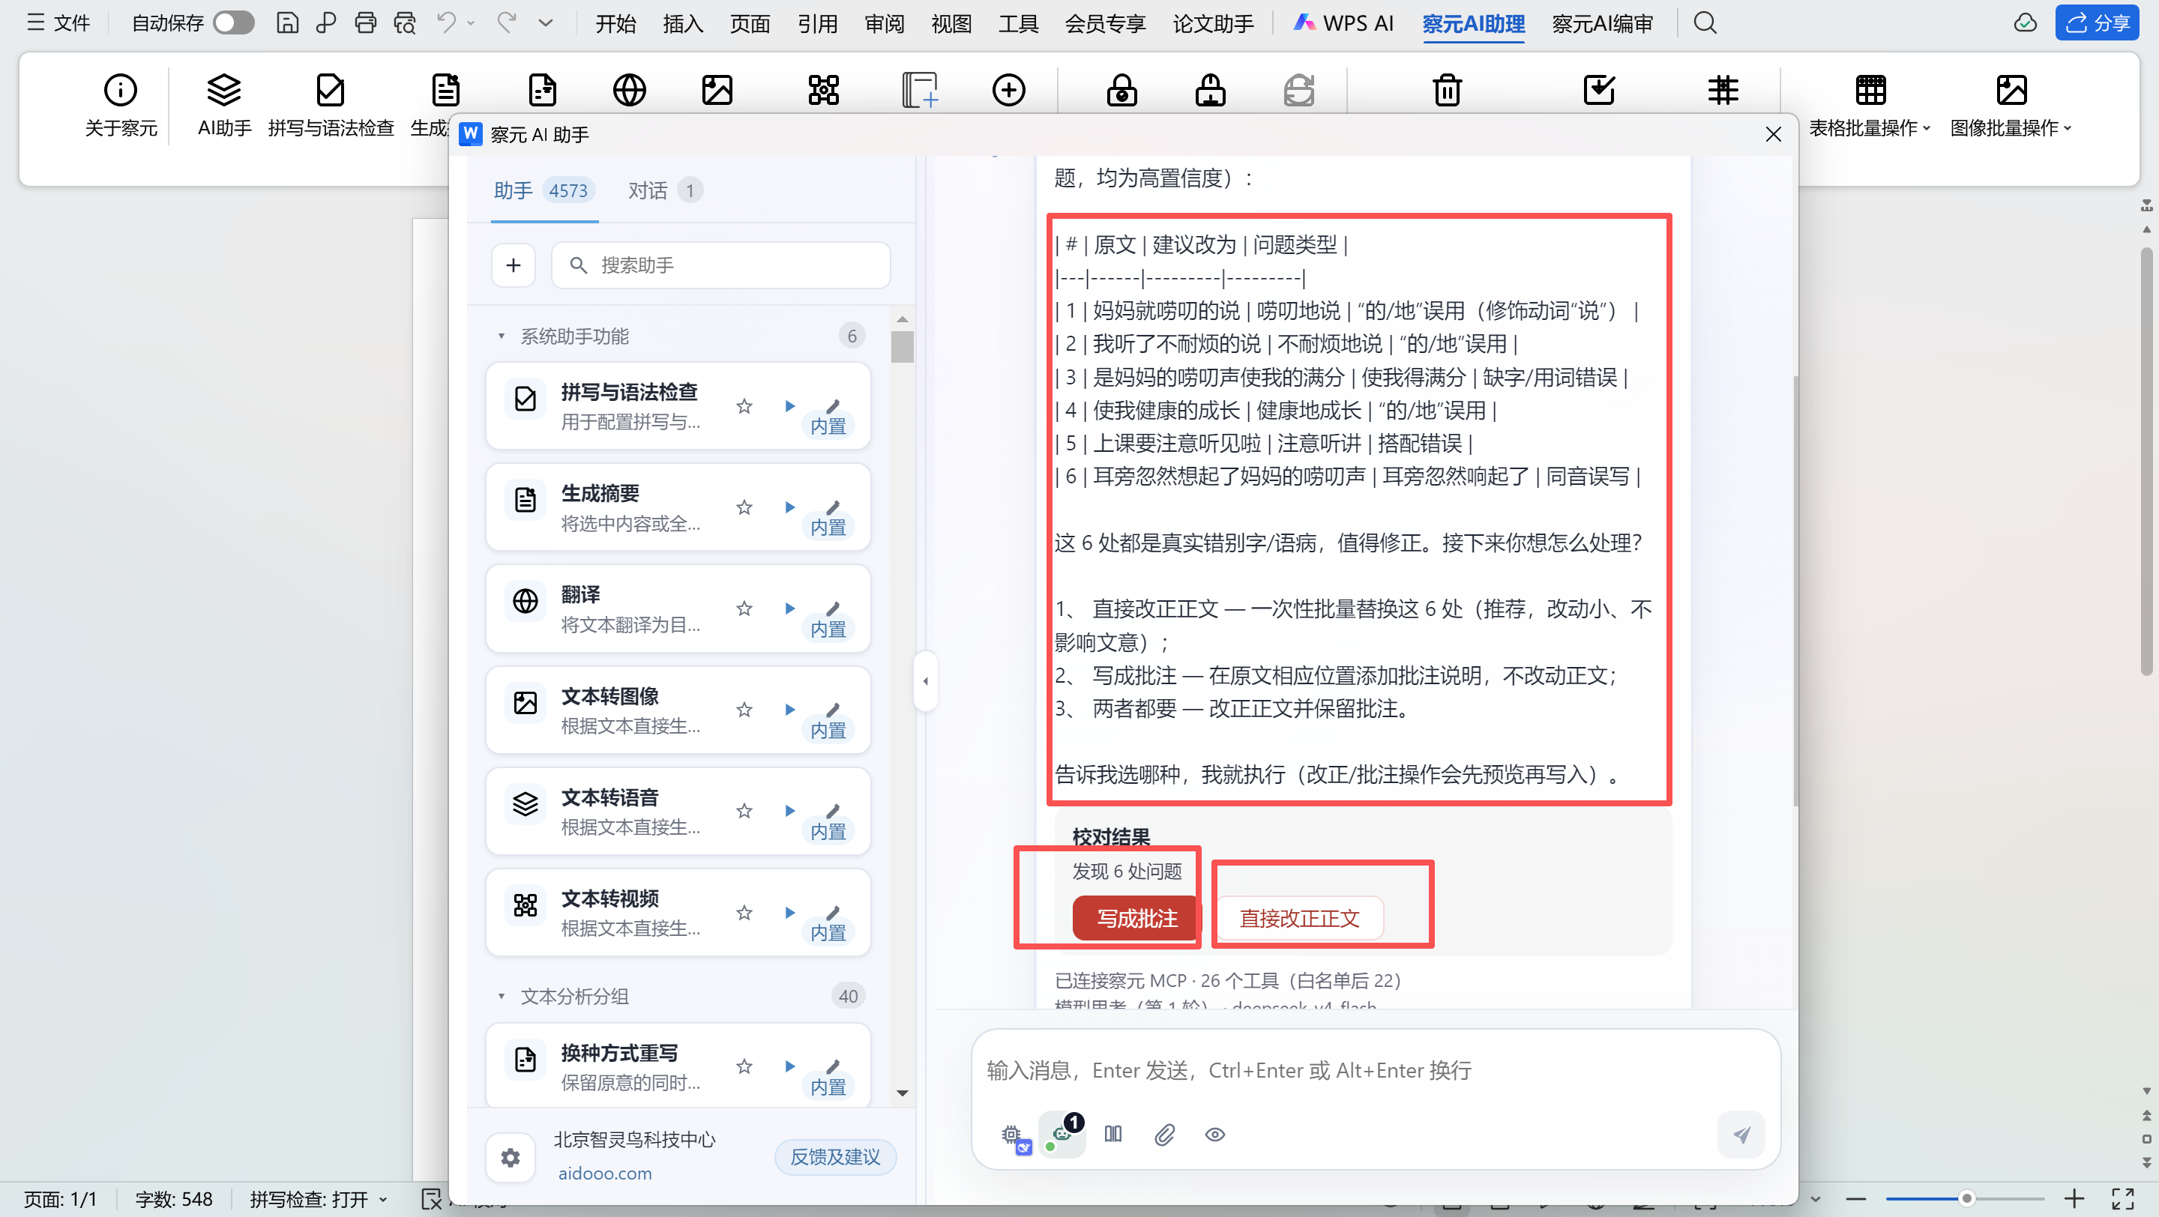The width and height of the screenshot is (2159, 1217).
Task: Run the 翻译 assistant with its play arrow
Action: click(789, 608)
